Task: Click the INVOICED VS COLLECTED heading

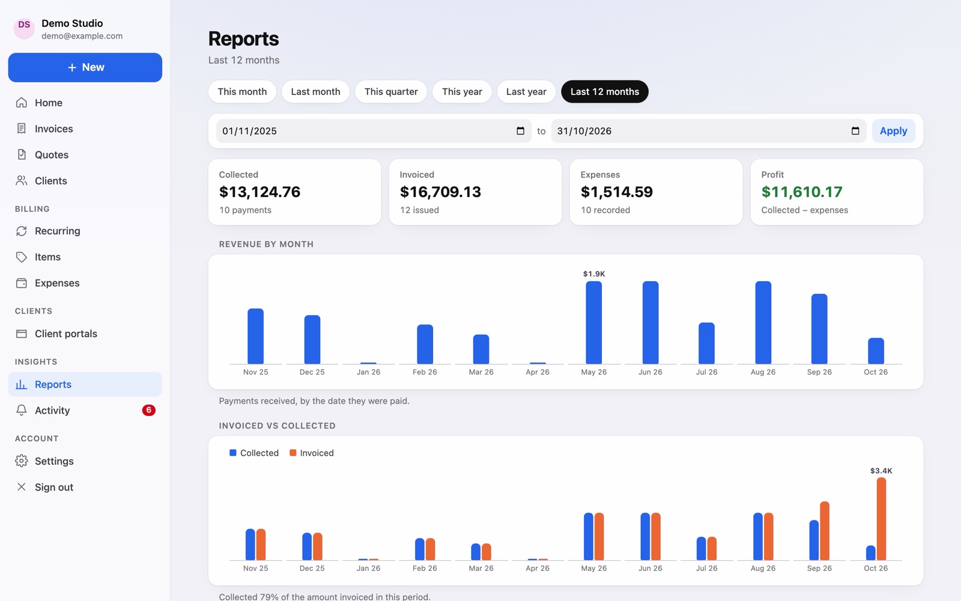Action: (x=277, y=426)
